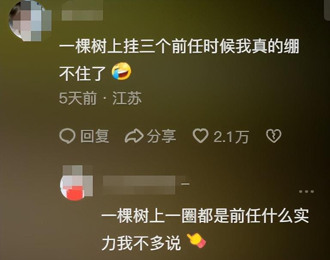This screenshot has width=330, height=260.
Task: Click the 2.1万 like count
Action: 231,136
